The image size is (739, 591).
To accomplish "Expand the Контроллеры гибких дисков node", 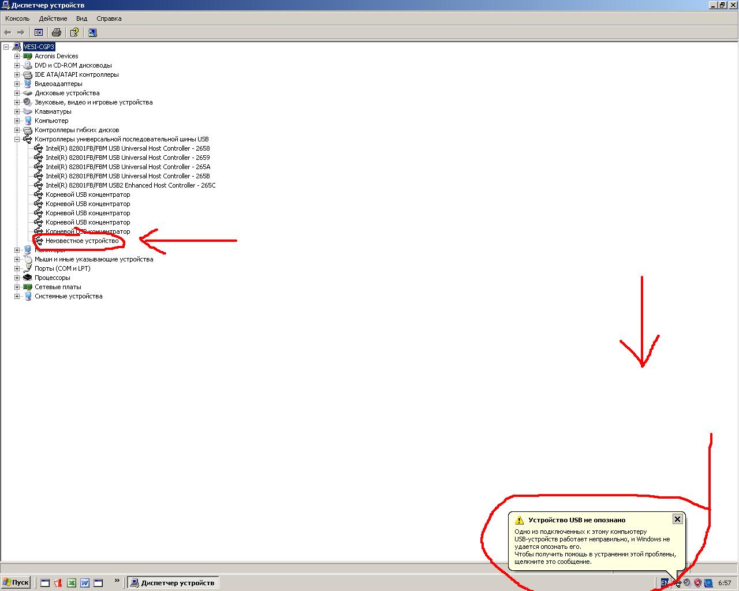I will point(17,130).
